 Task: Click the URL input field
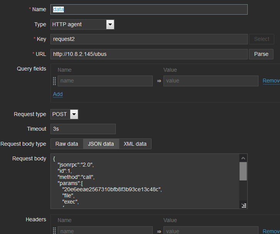pyautogui.click(x=149, y=54)
